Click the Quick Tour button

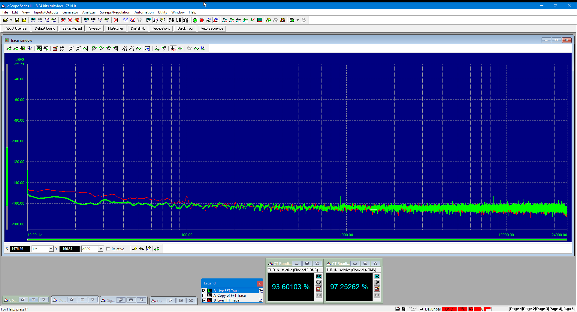pyautogui.click(x=185, y=28)
